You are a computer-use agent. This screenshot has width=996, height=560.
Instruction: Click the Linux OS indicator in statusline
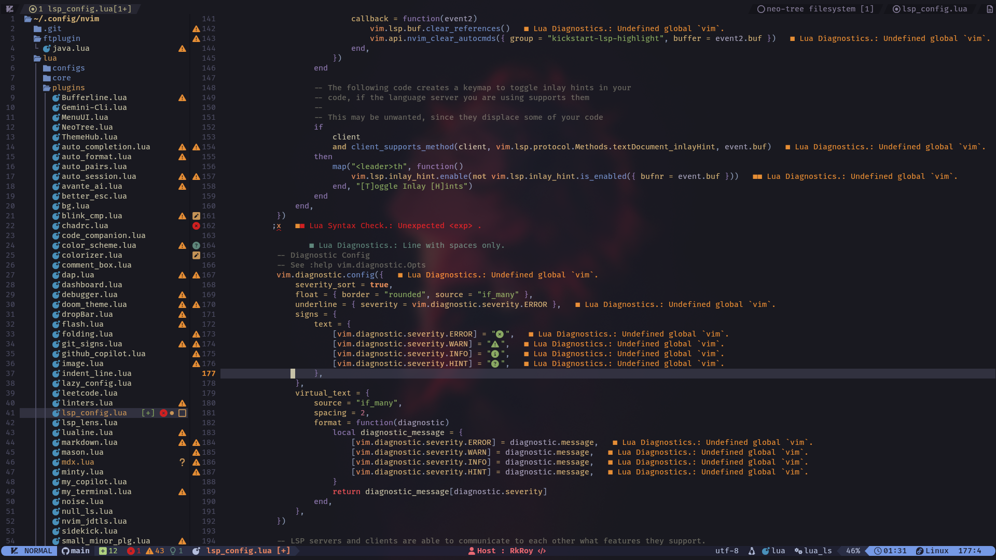click(932, 551)
